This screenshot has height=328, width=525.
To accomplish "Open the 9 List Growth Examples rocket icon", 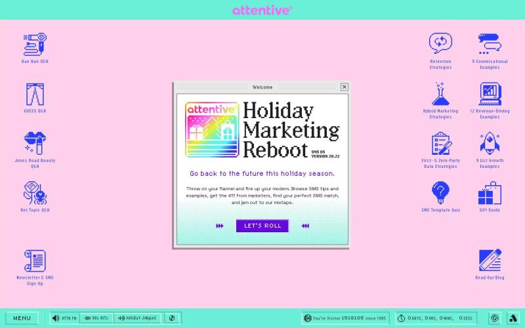I will point(490,143).
